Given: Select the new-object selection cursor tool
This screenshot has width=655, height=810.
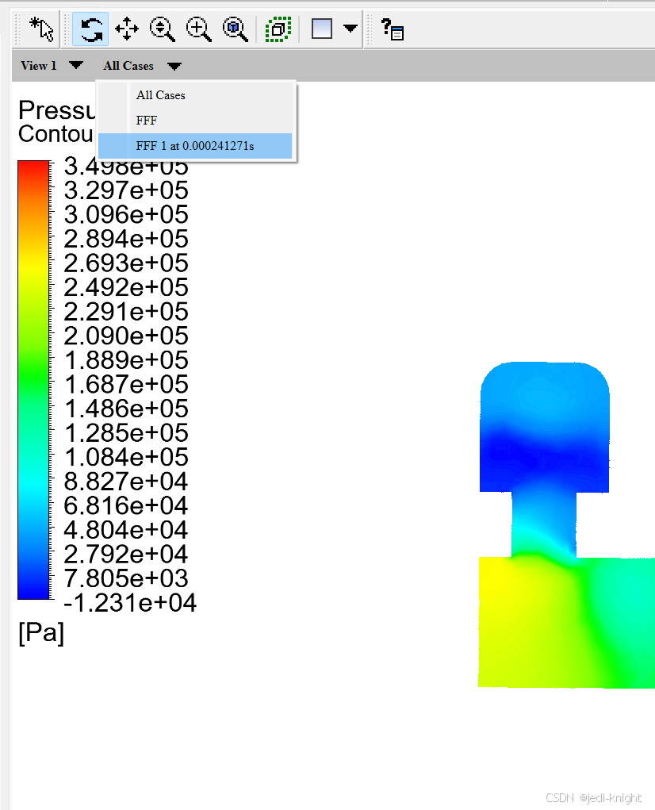Looking at the screenshot, I should pos(42,29).
